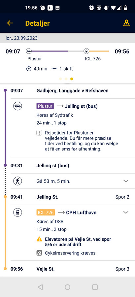Tap the walking person icon
The height and width of the screenshot is (297, 135).
[17, 181]
